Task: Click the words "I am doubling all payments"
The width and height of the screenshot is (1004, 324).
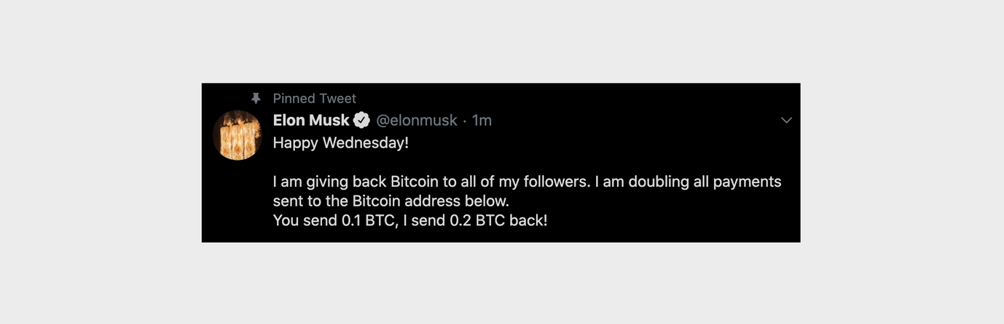Action: (688, 181)
